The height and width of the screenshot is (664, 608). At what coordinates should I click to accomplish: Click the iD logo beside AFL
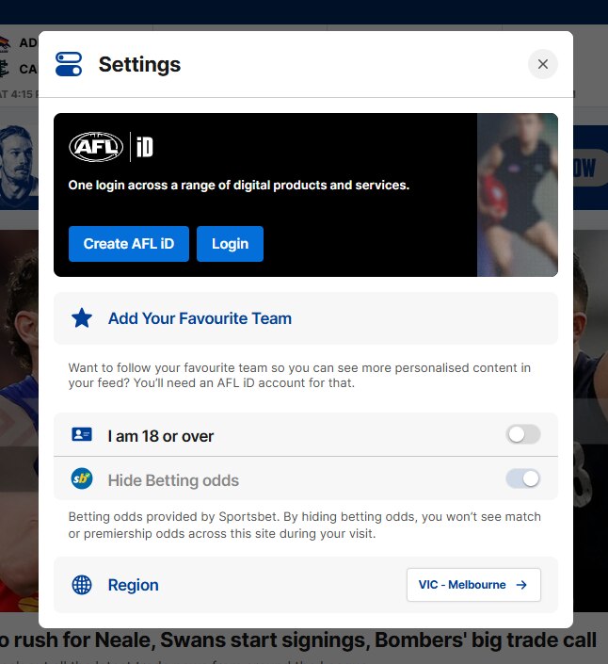(144, 147)
